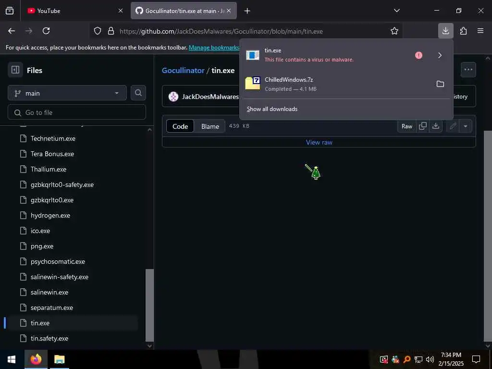The height and width of the screenshot is (369, 492).
Task: Collapse the Files tree side panel
Action: click(15, 70)
